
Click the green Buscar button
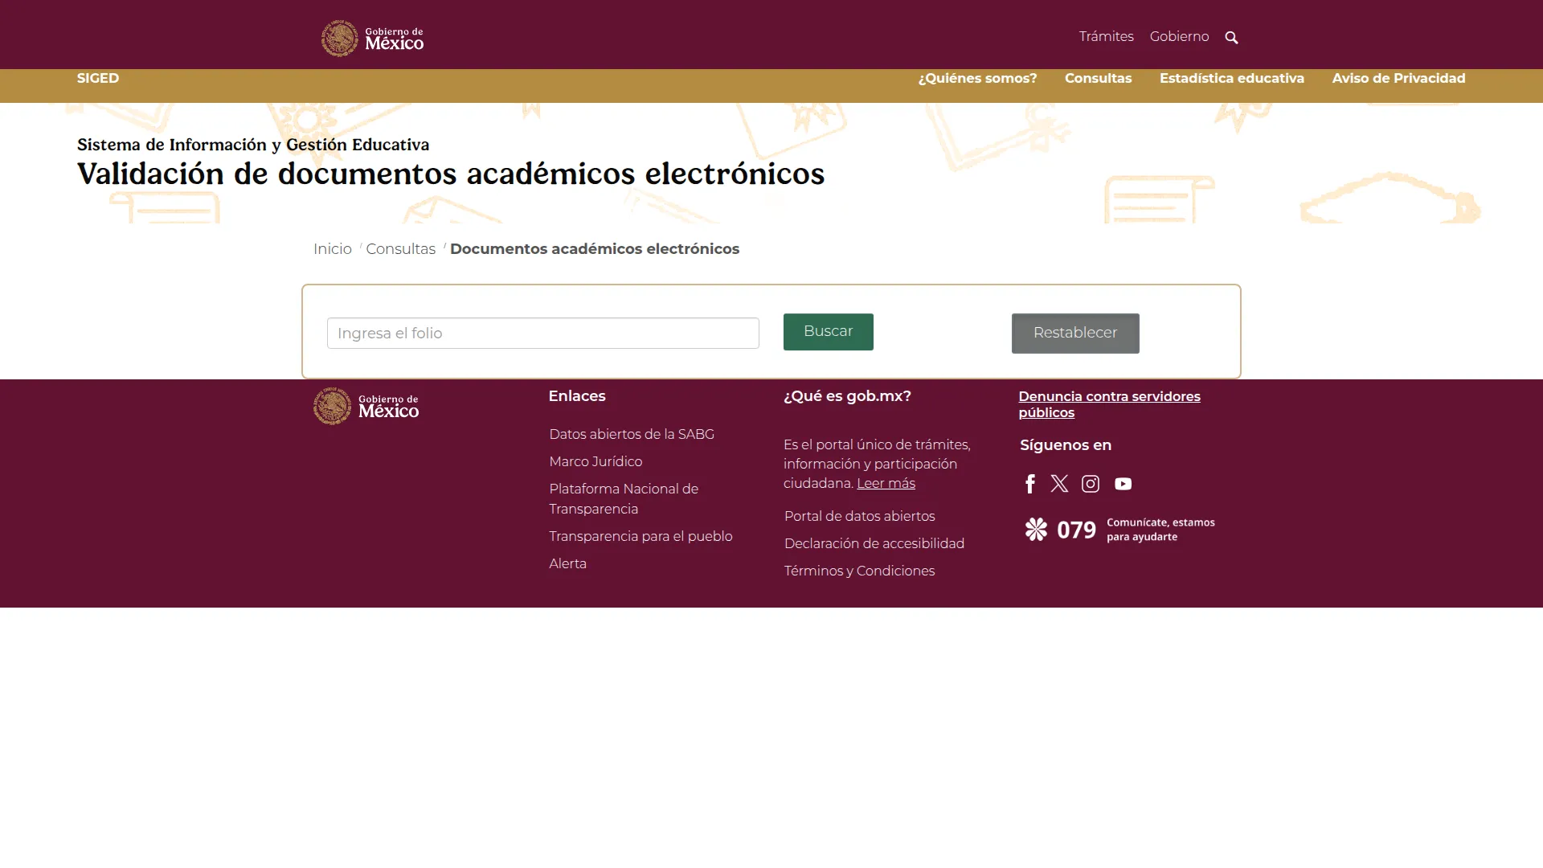828,331
